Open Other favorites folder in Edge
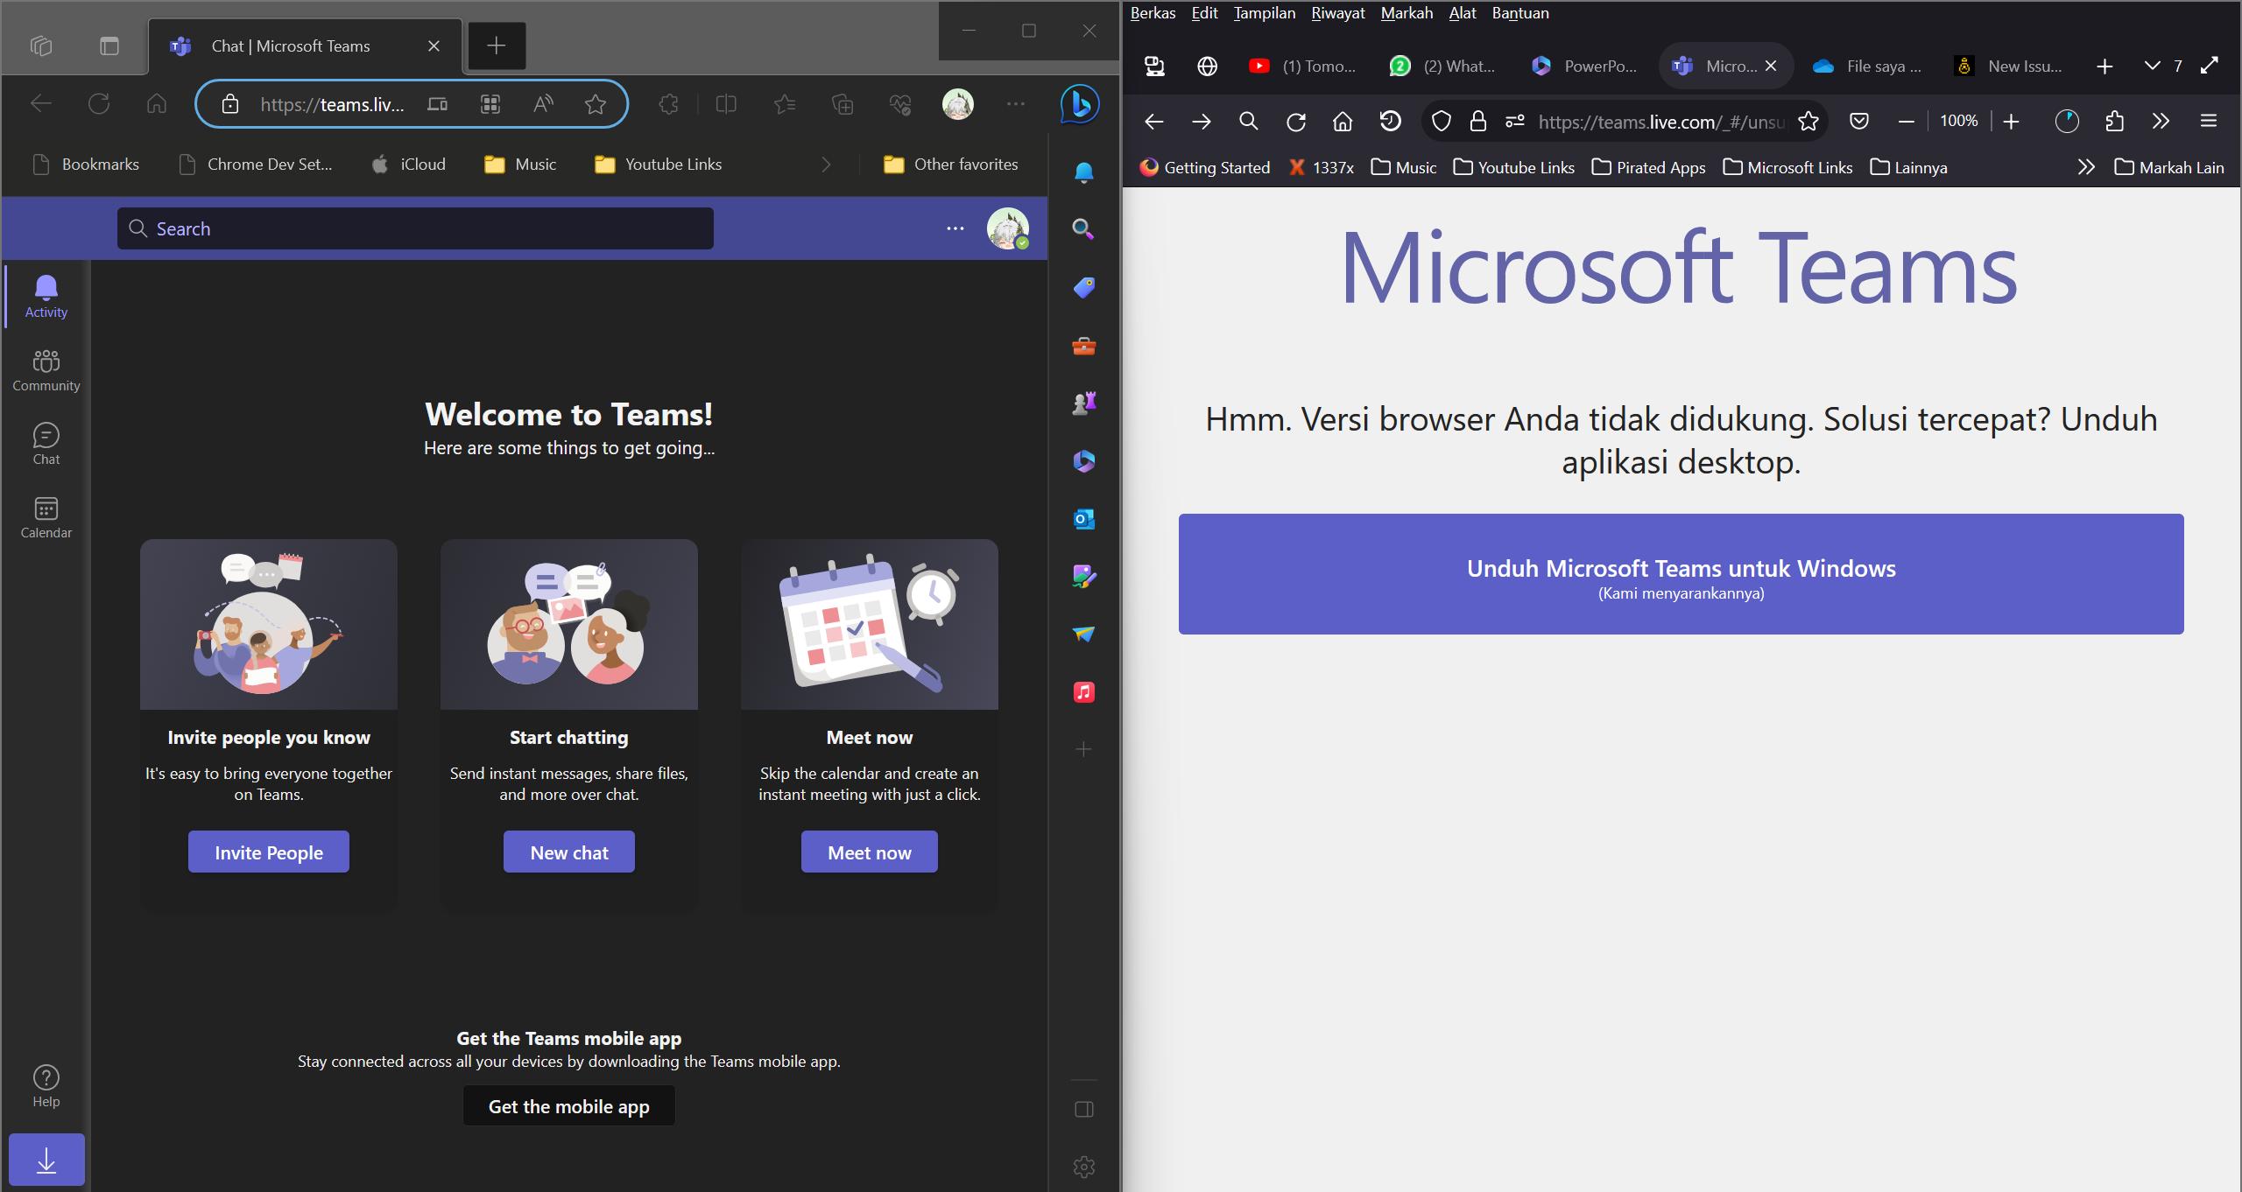Viewport: 2242px width, 1192px height. click(x=950, y=164)
